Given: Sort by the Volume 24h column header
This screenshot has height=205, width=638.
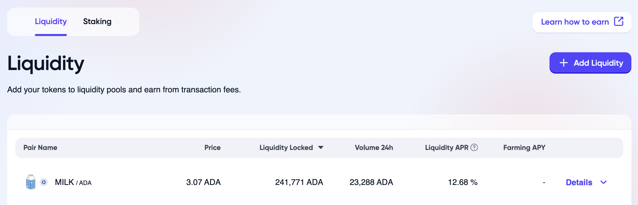Looking at the screenshot, I should (x=374, y=147).
